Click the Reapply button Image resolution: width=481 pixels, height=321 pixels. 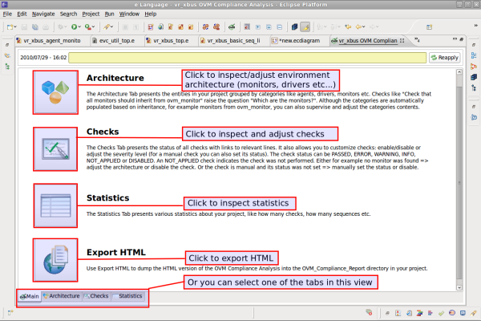[x=444, y=58]
